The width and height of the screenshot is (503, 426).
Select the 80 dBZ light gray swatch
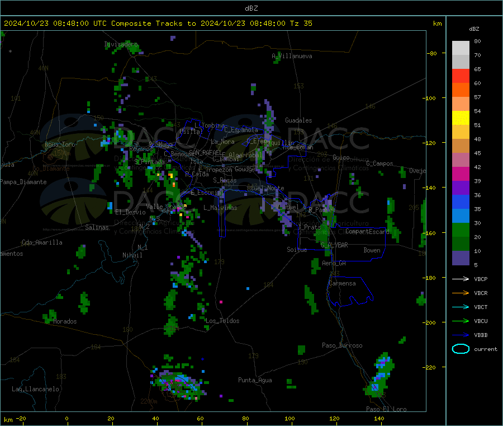click(x=461, y=48)
